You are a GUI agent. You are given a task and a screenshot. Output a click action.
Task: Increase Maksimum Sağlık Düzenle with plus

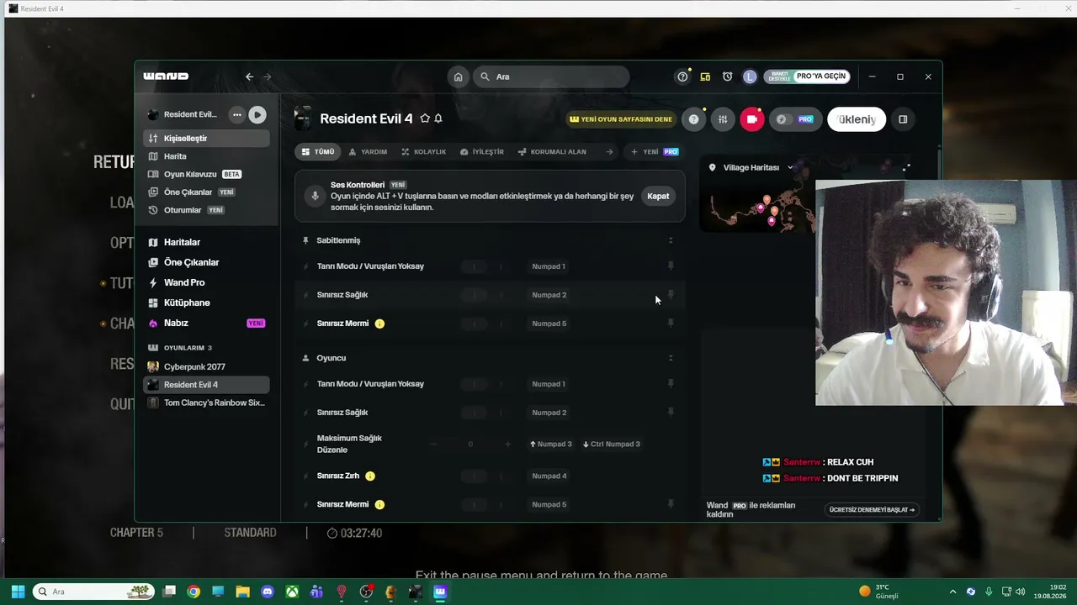[x=507, y=444]
